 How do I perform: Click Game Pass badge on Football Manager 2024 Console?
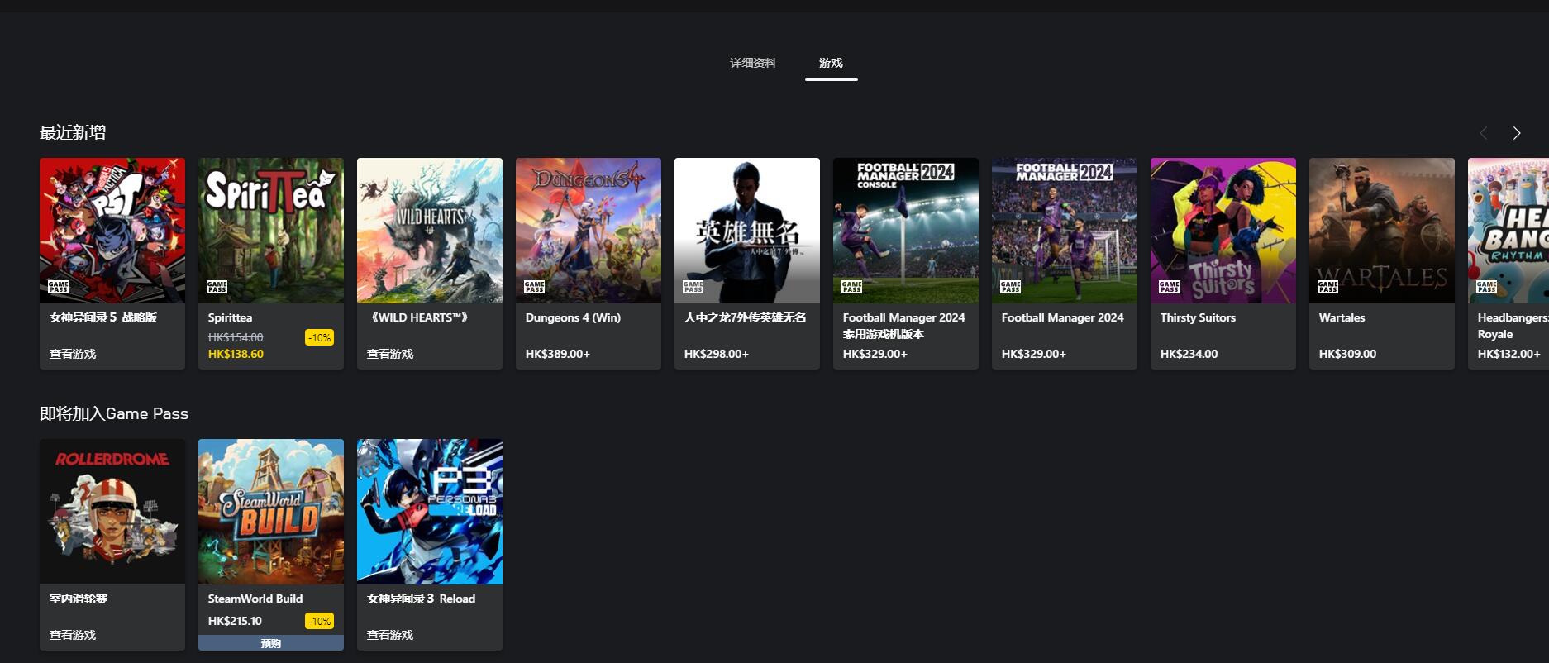coord(851,287)
